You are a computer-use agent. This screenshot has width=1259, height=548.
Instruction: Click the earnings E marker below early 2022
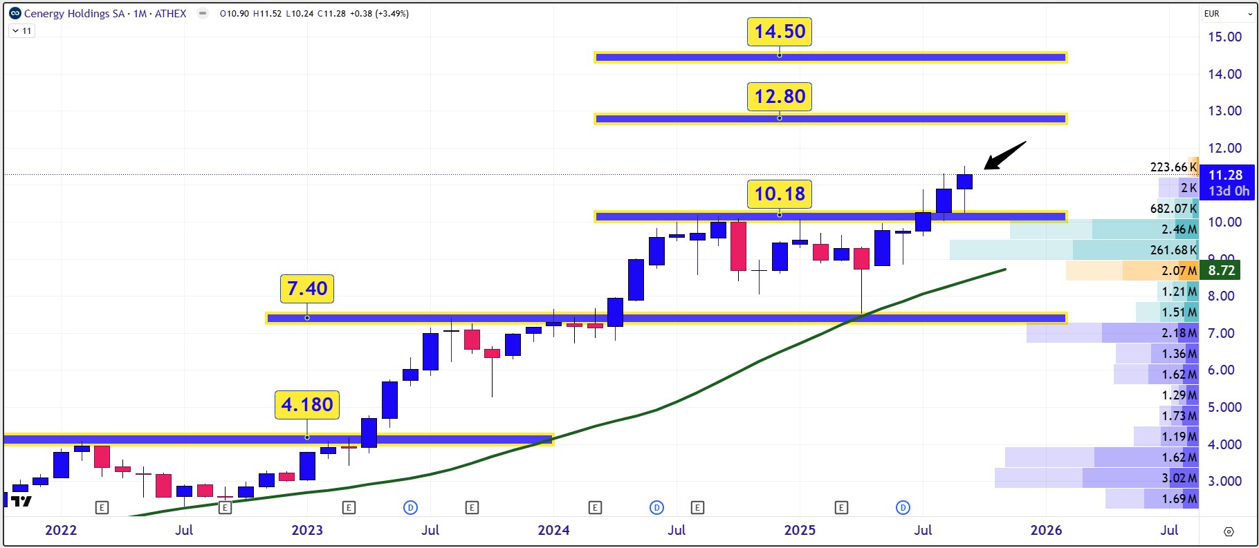pos(102,508)
